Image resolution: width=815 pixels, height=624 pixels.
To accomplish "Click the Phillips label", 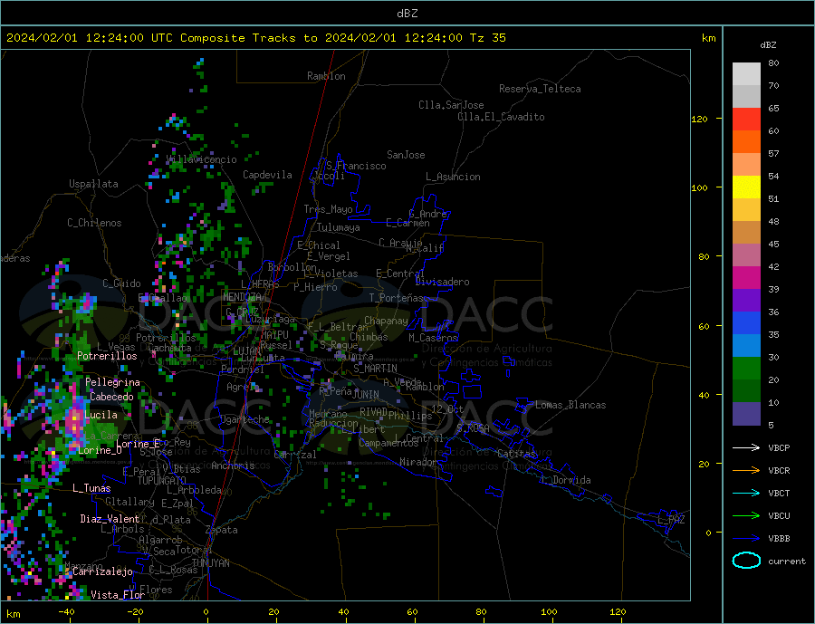I will point(410,416).
